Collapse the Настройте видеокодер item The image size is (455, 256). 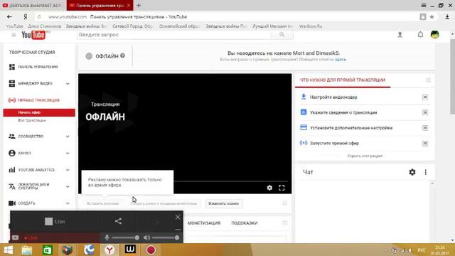point(425,97)
